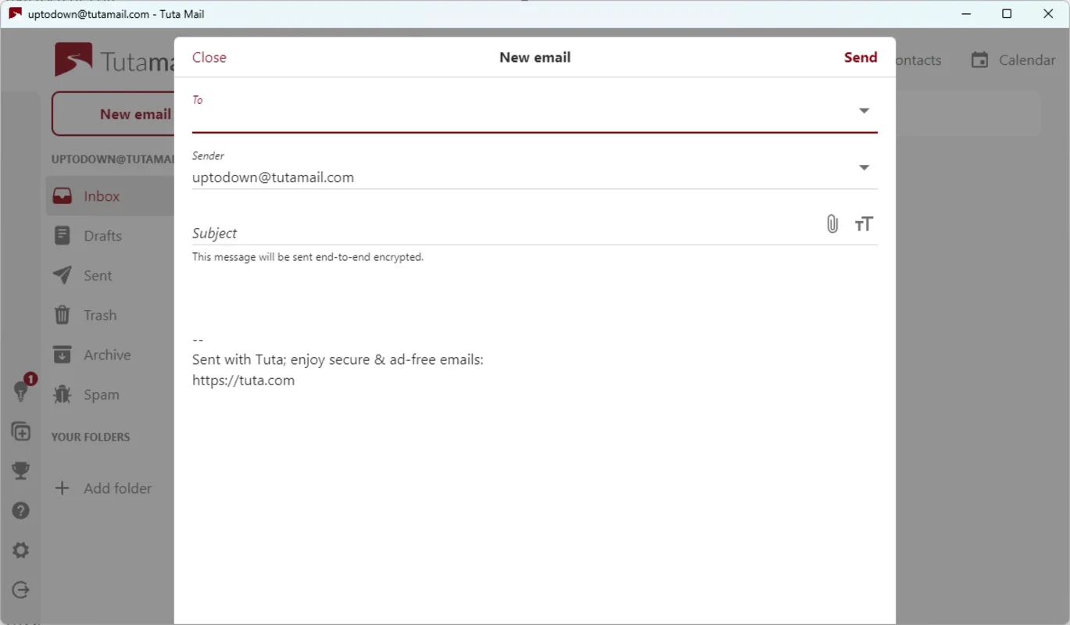Click the empty message body area above the signature
The image size is (1070, 625).
[x=535, y=301]
